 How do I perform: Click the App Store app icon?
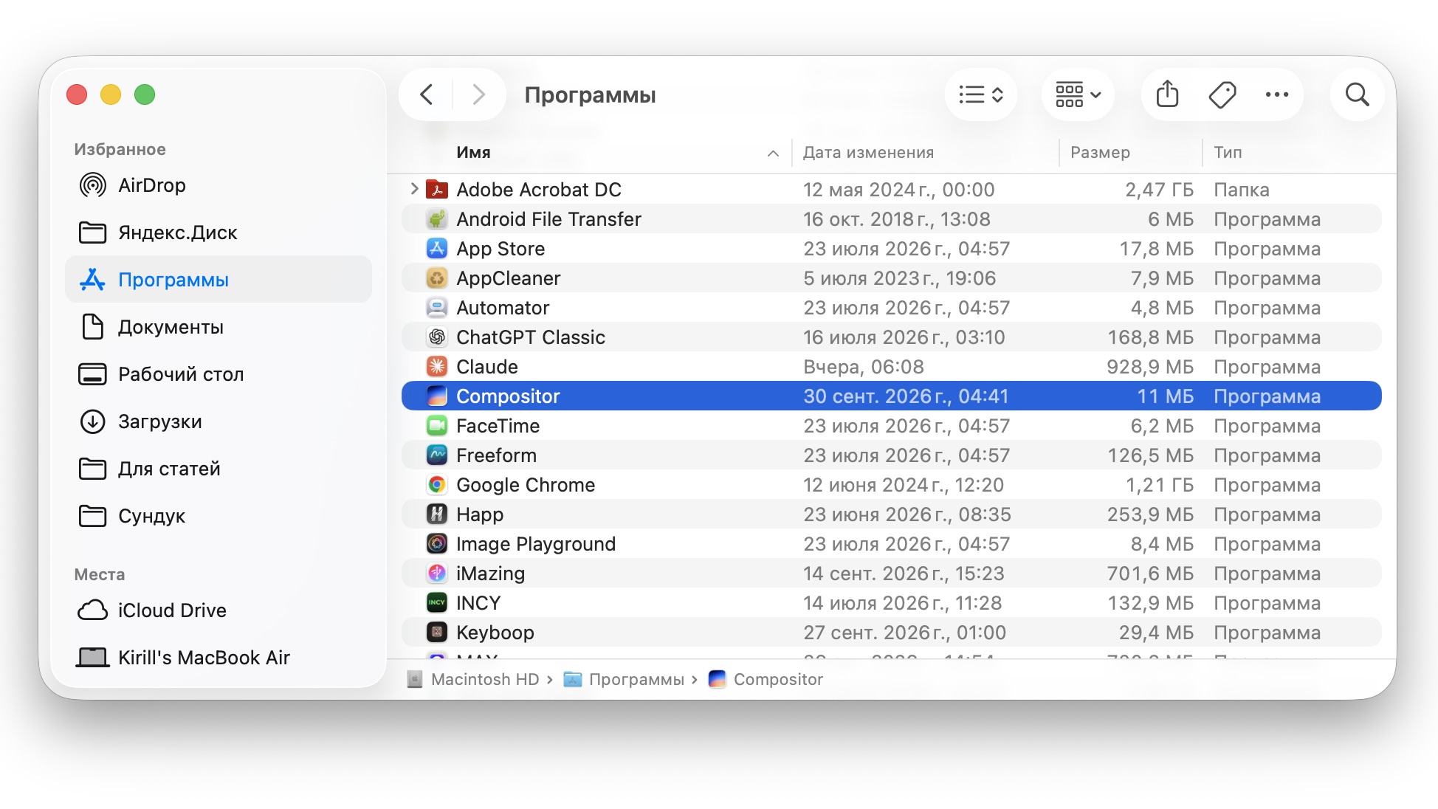point(437,249)
